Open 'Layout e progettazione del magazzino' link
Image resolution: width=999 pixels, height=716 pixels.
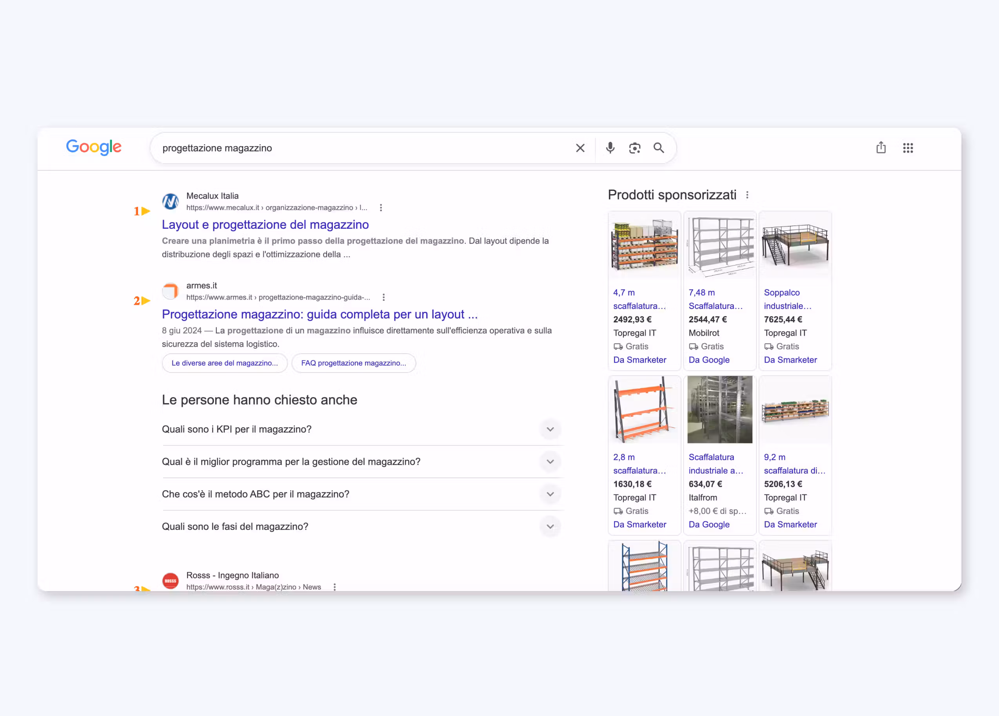click(265, 224)
